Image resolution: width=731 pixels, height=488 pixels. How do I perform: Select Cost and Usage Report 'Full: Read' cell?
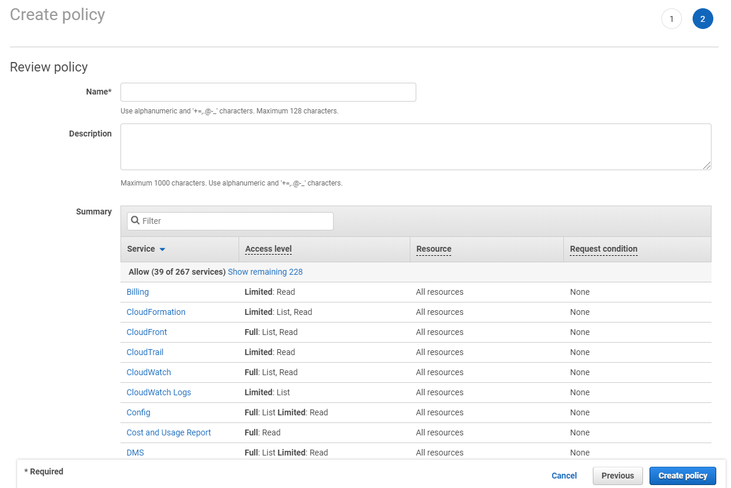coord(263,432)
